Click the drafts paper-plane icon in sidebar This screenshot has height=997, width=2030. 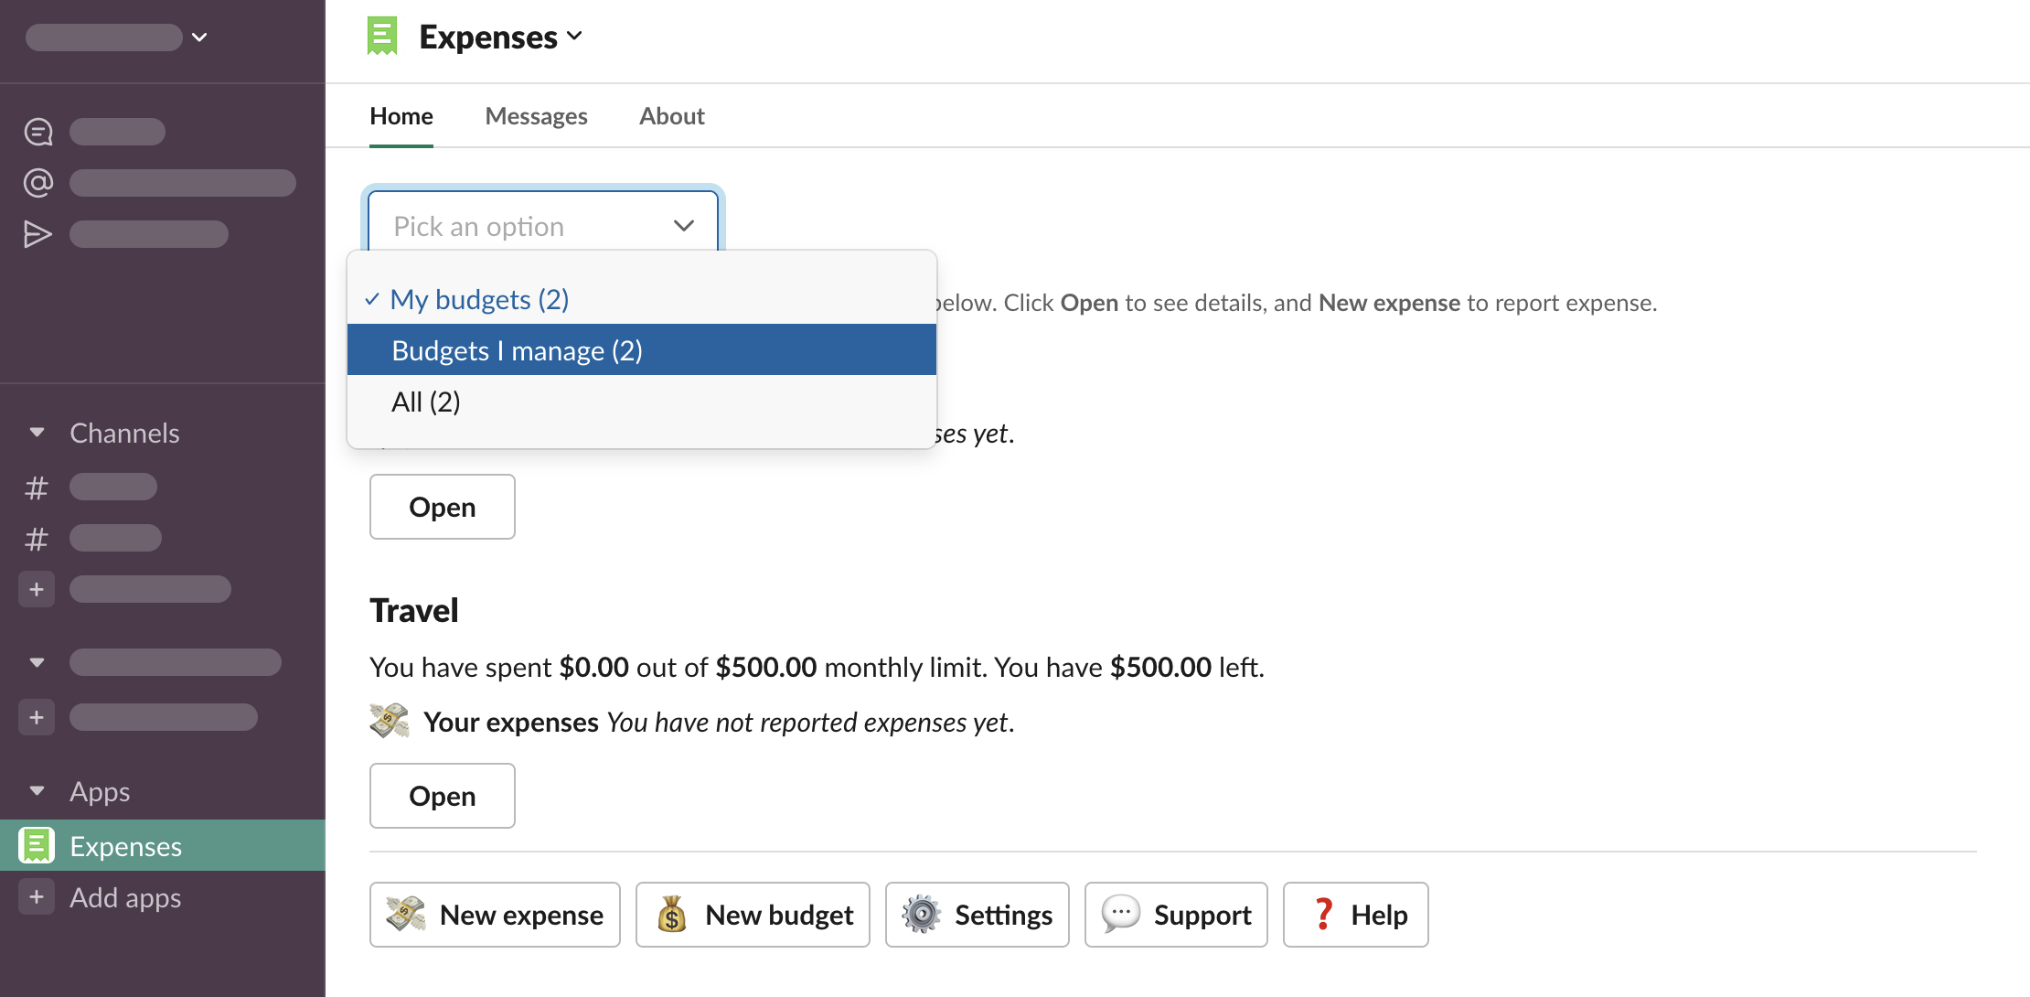[37, 234]
